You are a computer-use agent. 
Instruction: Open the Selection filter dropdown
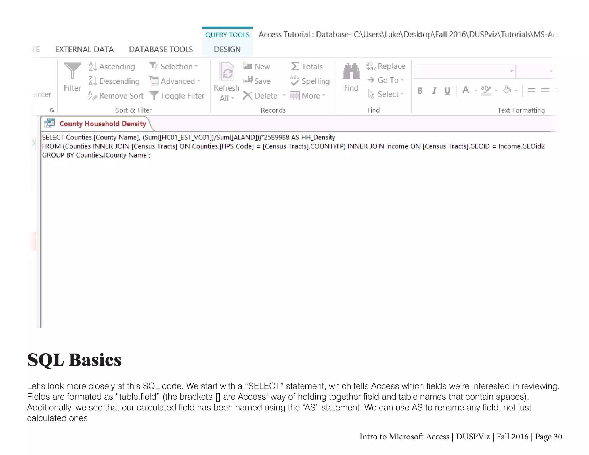pyautogui.click(x=174, y=66)
